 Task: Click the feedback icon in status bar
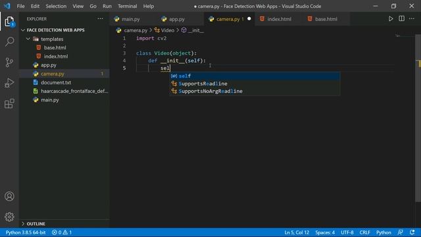pos(400,232)
